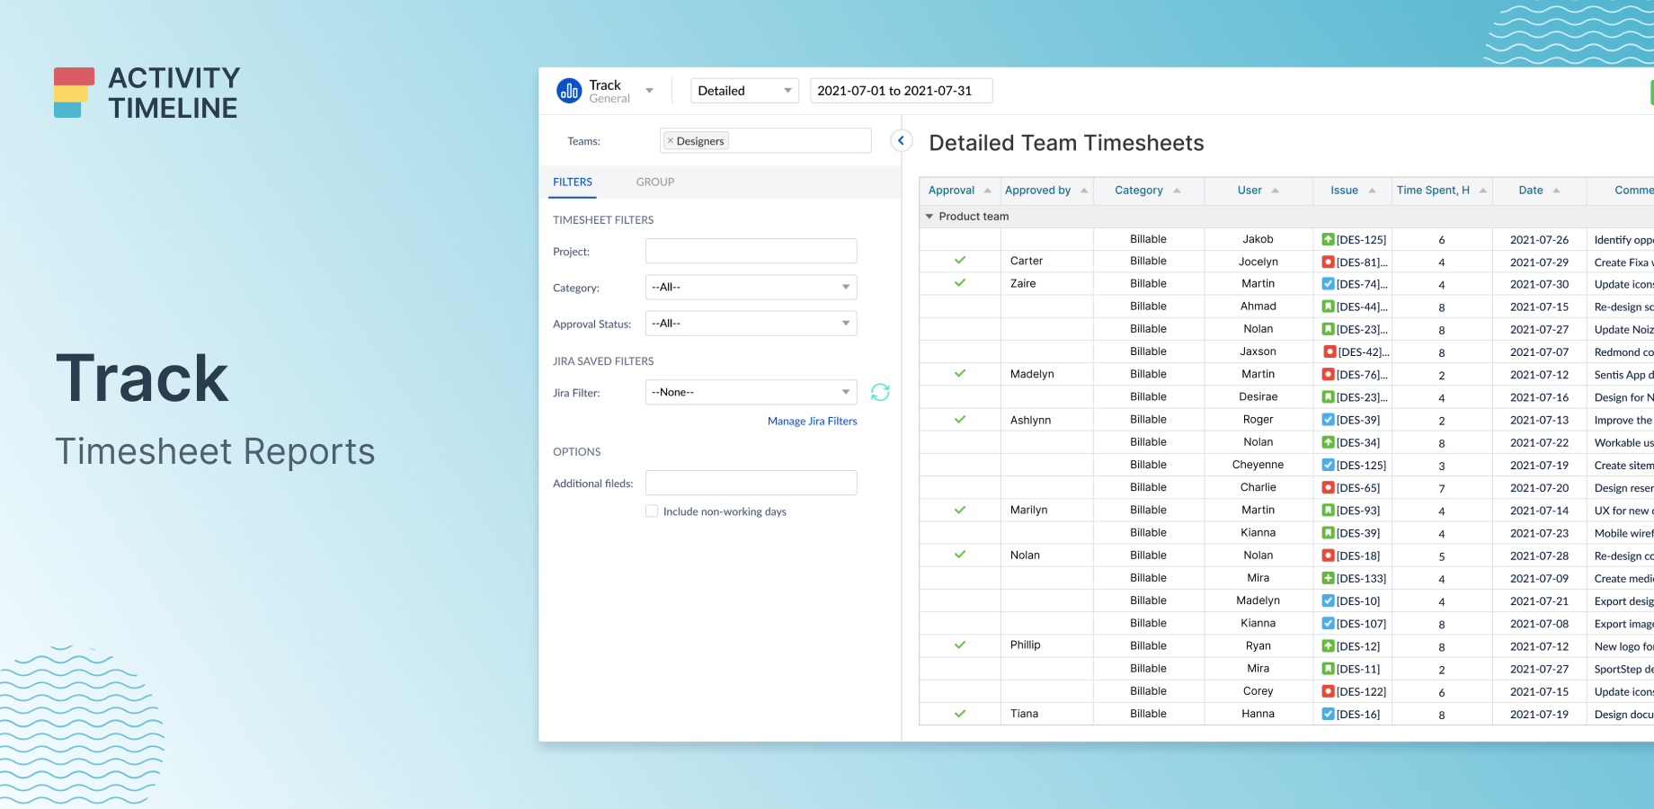Image resolution: width=1654 pixels, height=809 pixels.
Task: Open issue DES-81 in Jocelyn's row
Action: click(x=1362, y=262)
